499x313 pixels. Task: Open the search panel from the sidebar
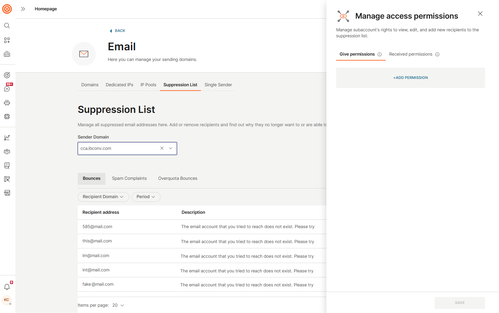[x=7, y=25]
